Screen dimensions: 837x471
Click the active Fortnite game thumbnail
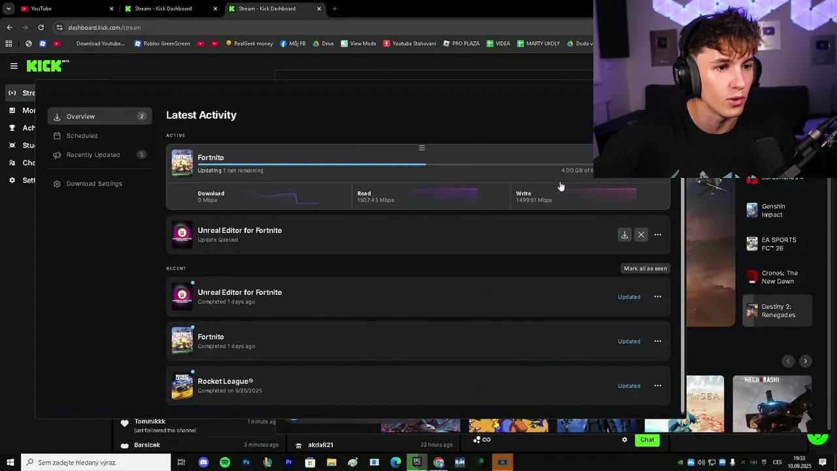[182, 163]
